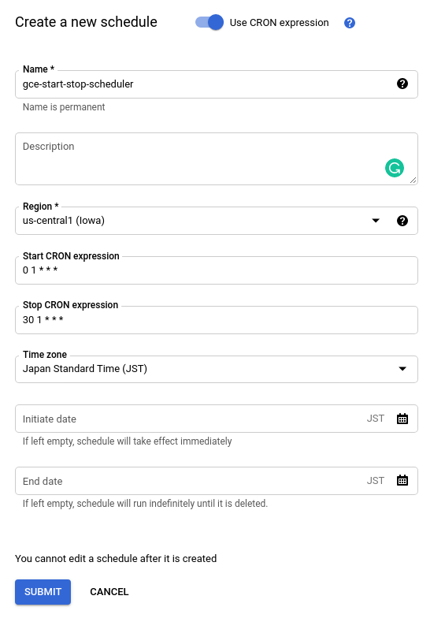Click the help icon in Region field
This screenshot has width=445, height=633.
[402, 221]
